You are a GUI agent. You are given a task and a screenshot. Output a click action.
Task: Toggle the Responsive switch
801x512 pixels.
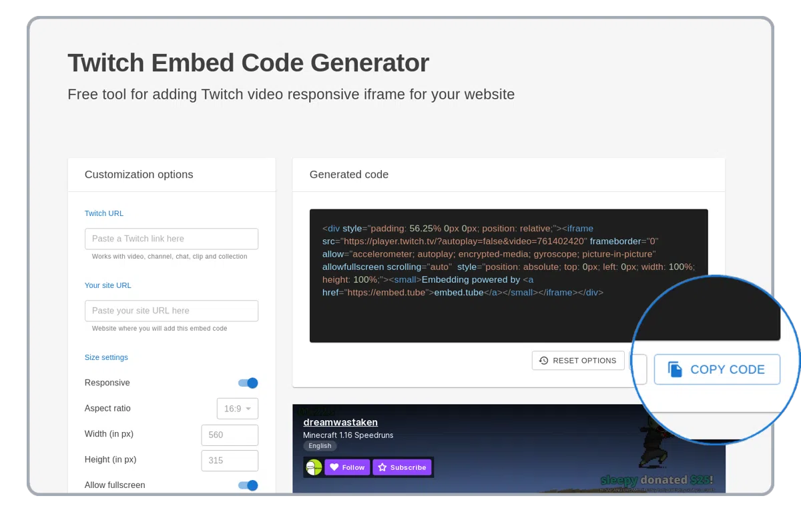pos(248,383)
